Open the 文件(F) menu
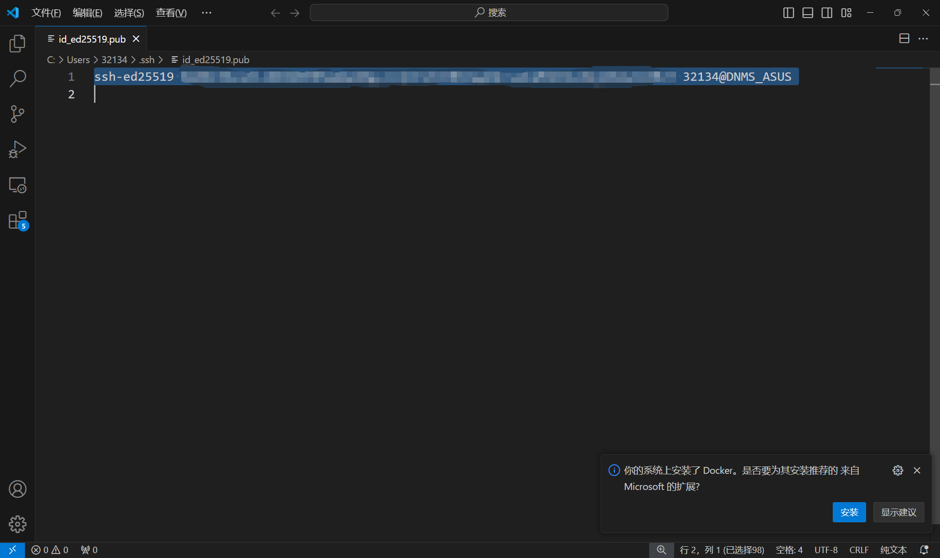 46,13
